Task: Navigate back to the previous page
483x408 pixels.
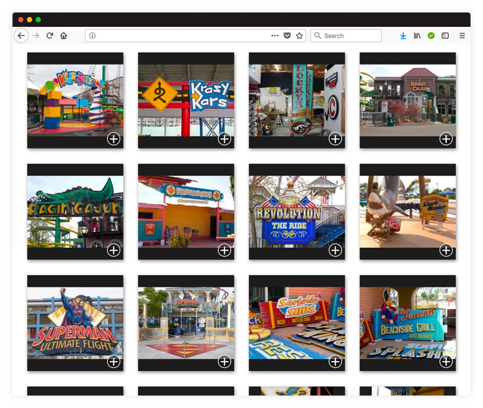Action: [21, 35]
